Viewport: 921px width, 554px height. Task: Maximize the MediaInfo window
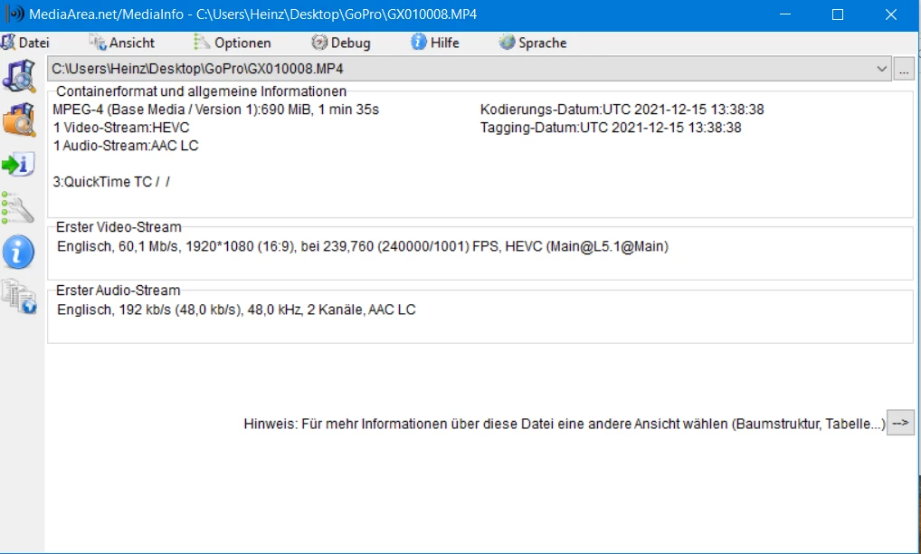(x=838, y=14)
